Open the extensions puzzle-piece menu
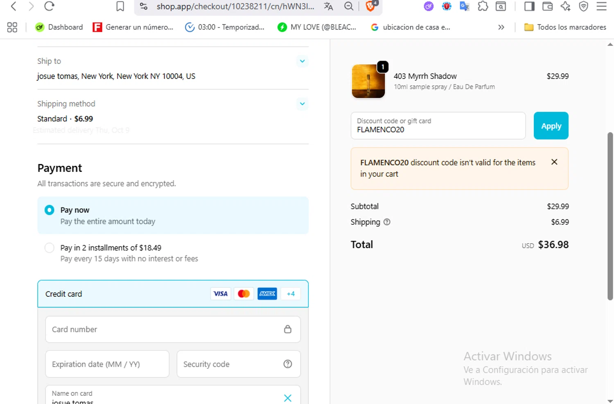Screen dimensions: 614x404 483,6
